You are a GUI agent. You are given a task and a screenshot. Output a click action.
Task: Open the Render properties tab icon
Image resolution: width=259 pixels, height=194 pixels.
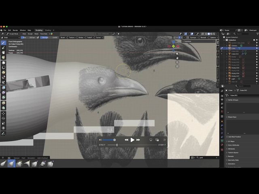pos(222,96)
